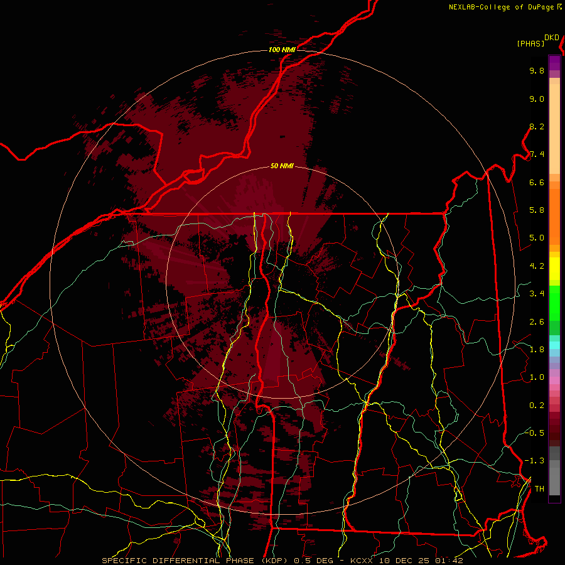Select the 3.4 scale value
The height and width of the screenshot is (565, 565).
(x=537, y=294)
